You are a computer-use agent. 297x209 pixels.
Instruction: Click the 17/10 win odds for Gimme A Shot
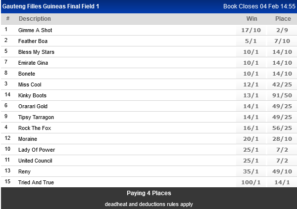[x=250, y=30]
